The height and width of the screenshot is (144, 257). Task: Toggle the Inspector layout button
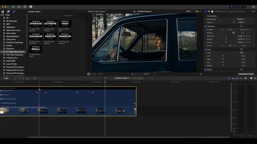243,7
